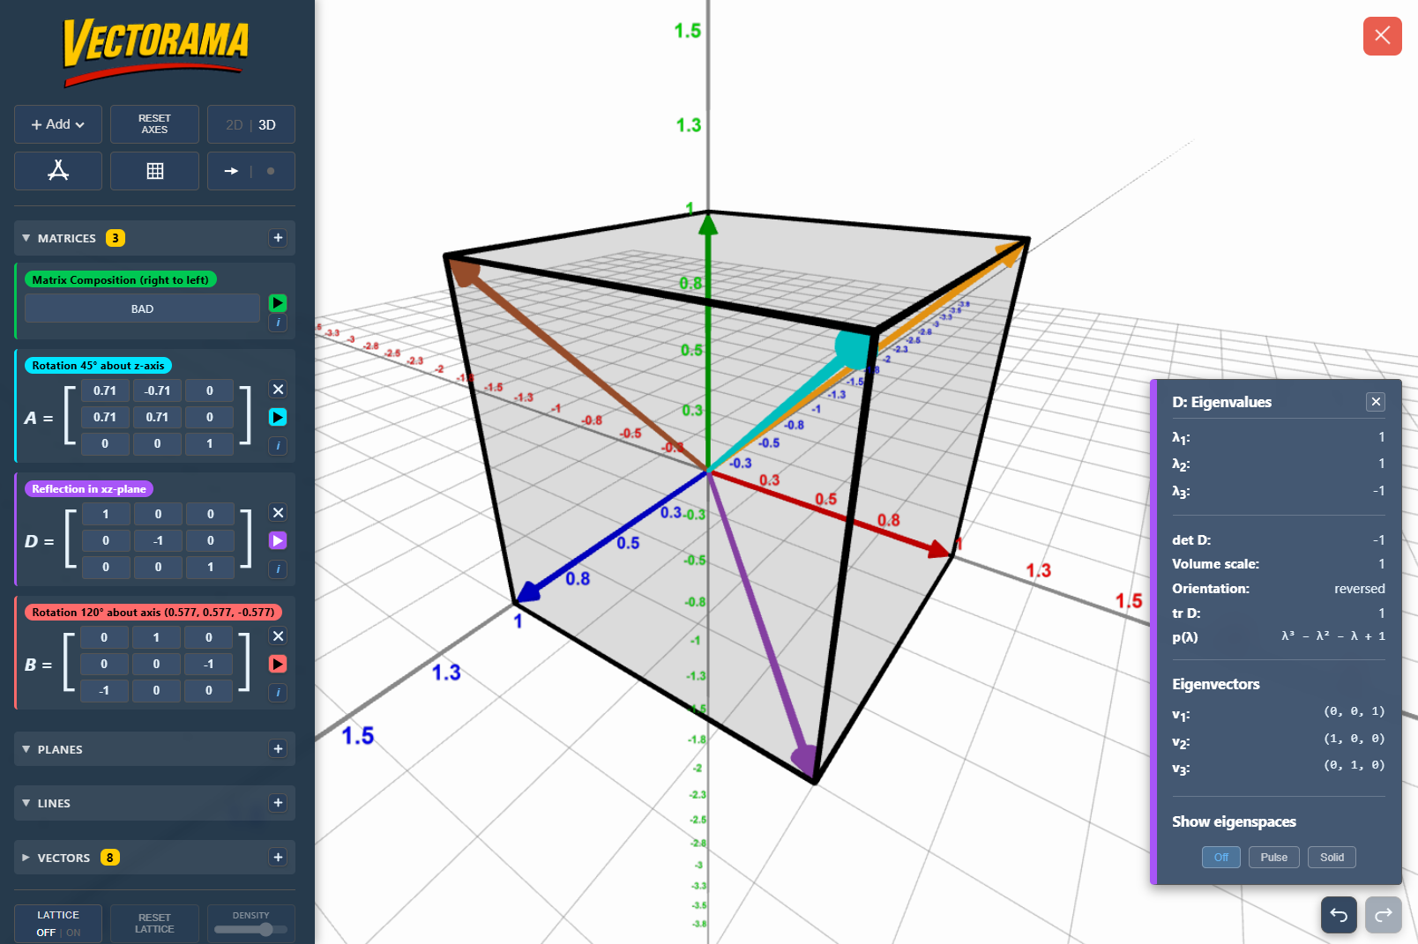The width and height of the screenshot is (1418, 944).
Task: Play the matrix composition animation
Action: (278, 303)
